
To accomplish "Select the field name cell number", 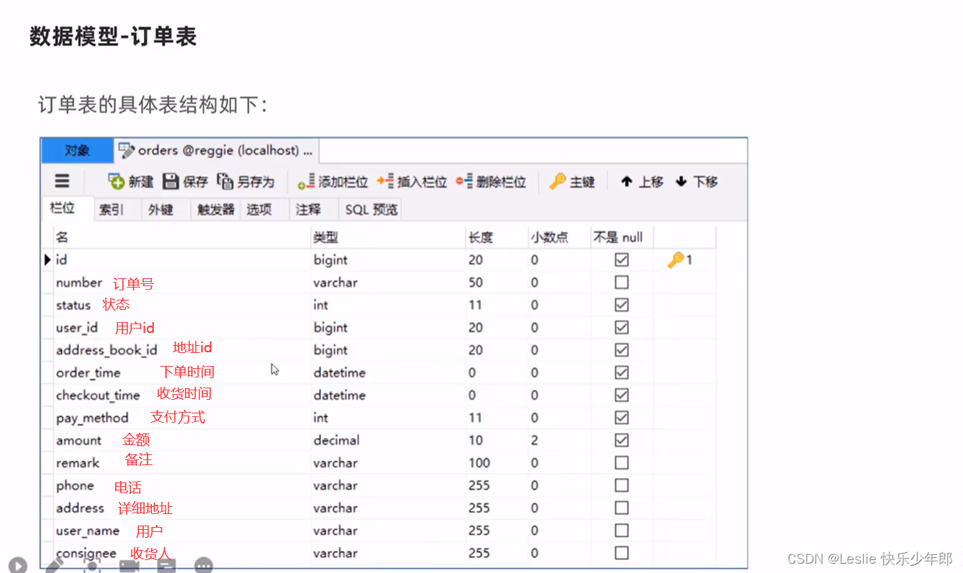I will coord(181,283).
